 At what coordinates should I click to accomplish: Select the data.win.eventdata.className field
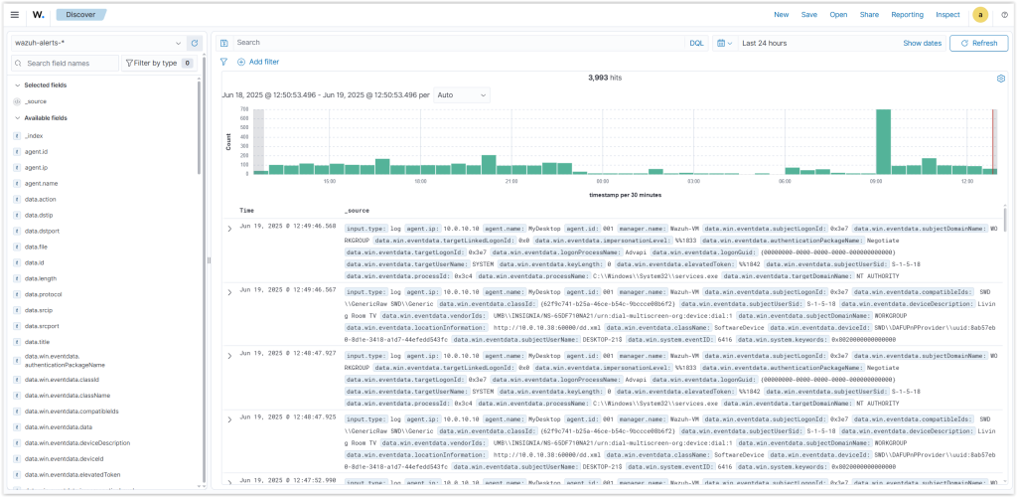[x=67, y=396]
